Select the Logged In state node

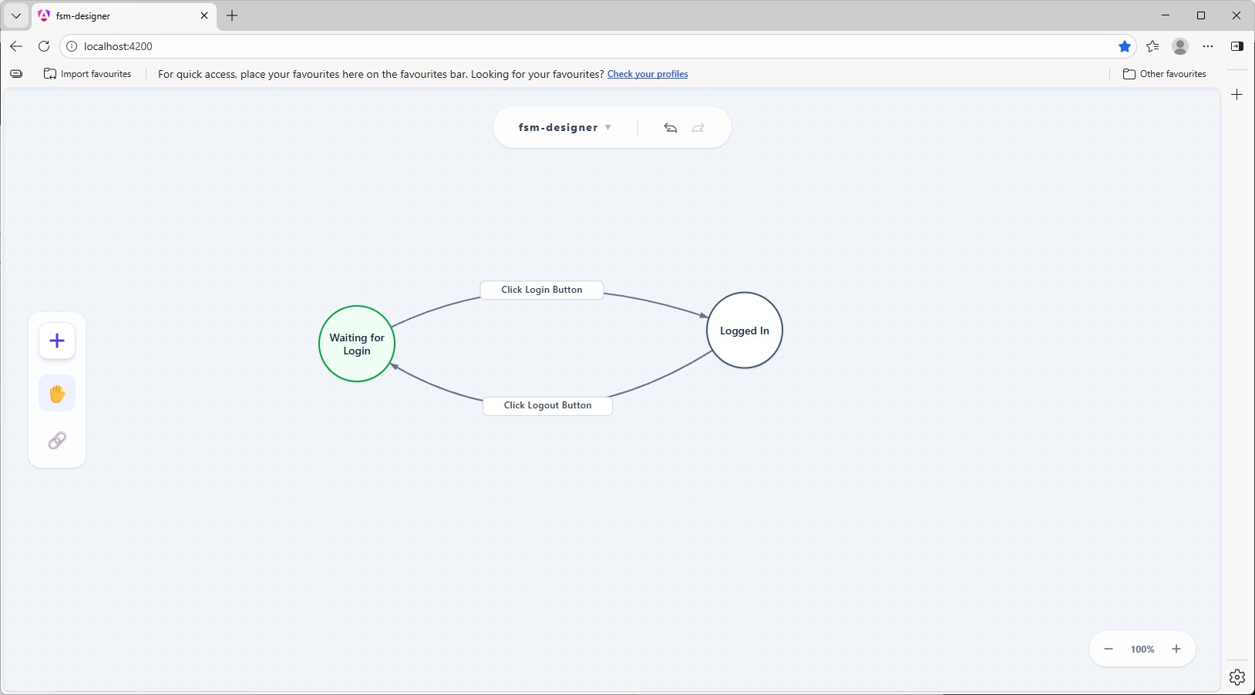(745, 331)
